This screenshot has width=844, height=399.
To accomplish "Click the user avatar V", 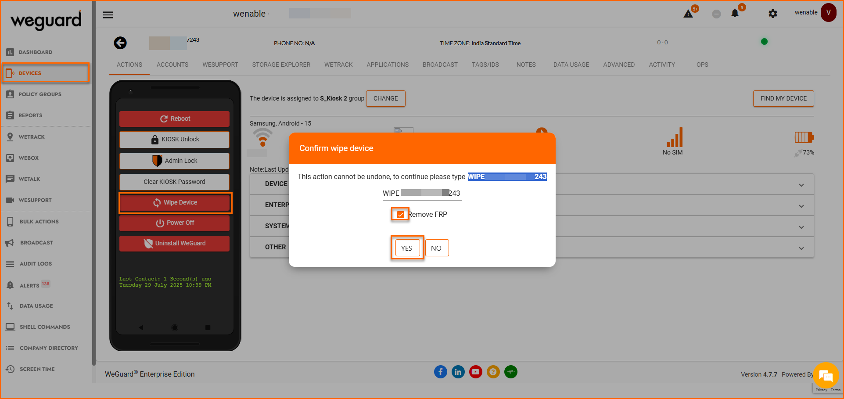I will coord(828,12).
